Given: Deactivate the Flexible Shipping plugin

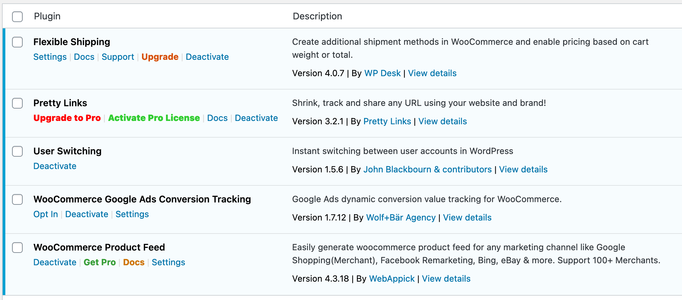Looking at the screenshot, I should click(x=207, y=57).
